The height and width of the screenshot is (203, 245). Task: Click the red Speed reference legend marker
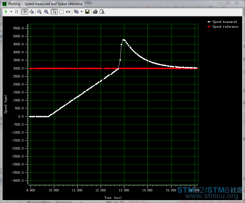click(209, 26)
